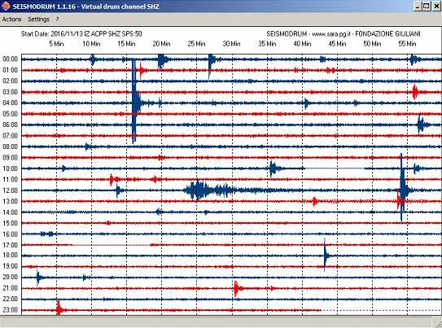Click the 00:00 hour trace label

tap(10, 59)
